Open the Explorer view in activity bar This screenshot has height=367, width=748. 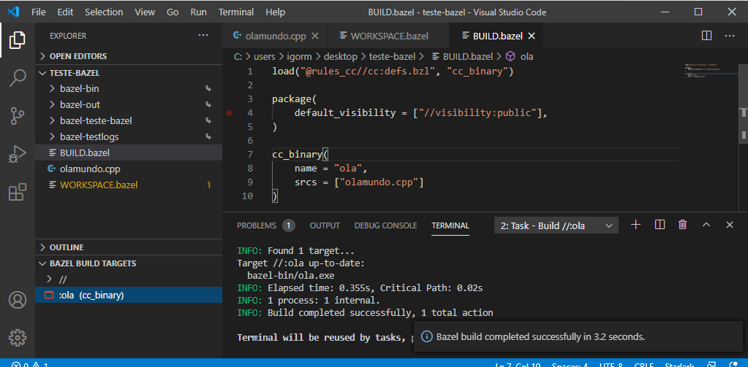(17, 40)
